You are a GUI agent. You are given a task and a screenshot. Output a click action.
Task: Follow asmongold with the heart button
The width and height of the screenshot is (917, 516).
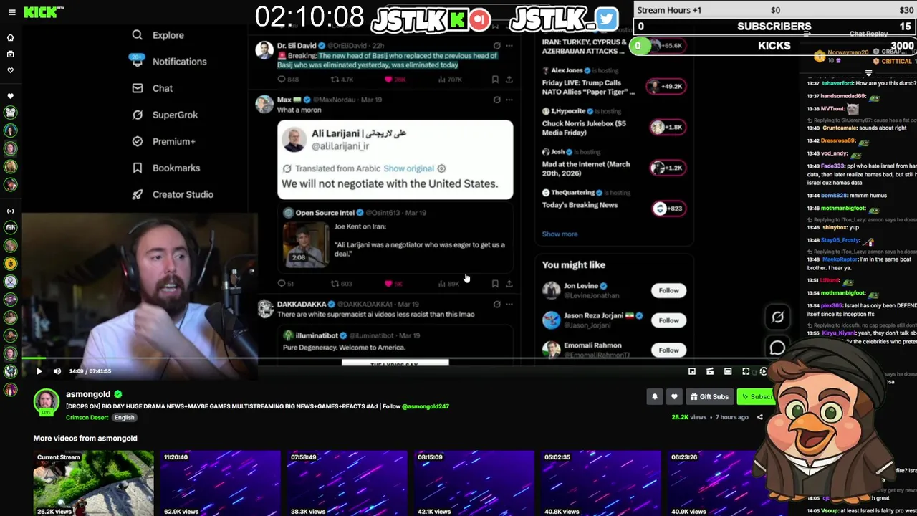[673, 396]
